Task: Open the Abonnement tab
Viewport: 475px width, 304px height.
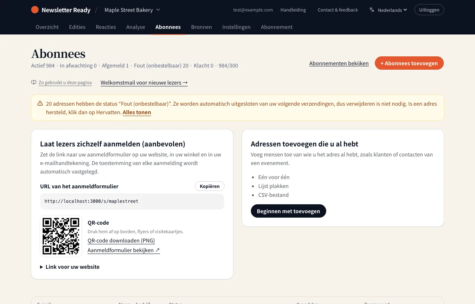Action: point(276,27)
